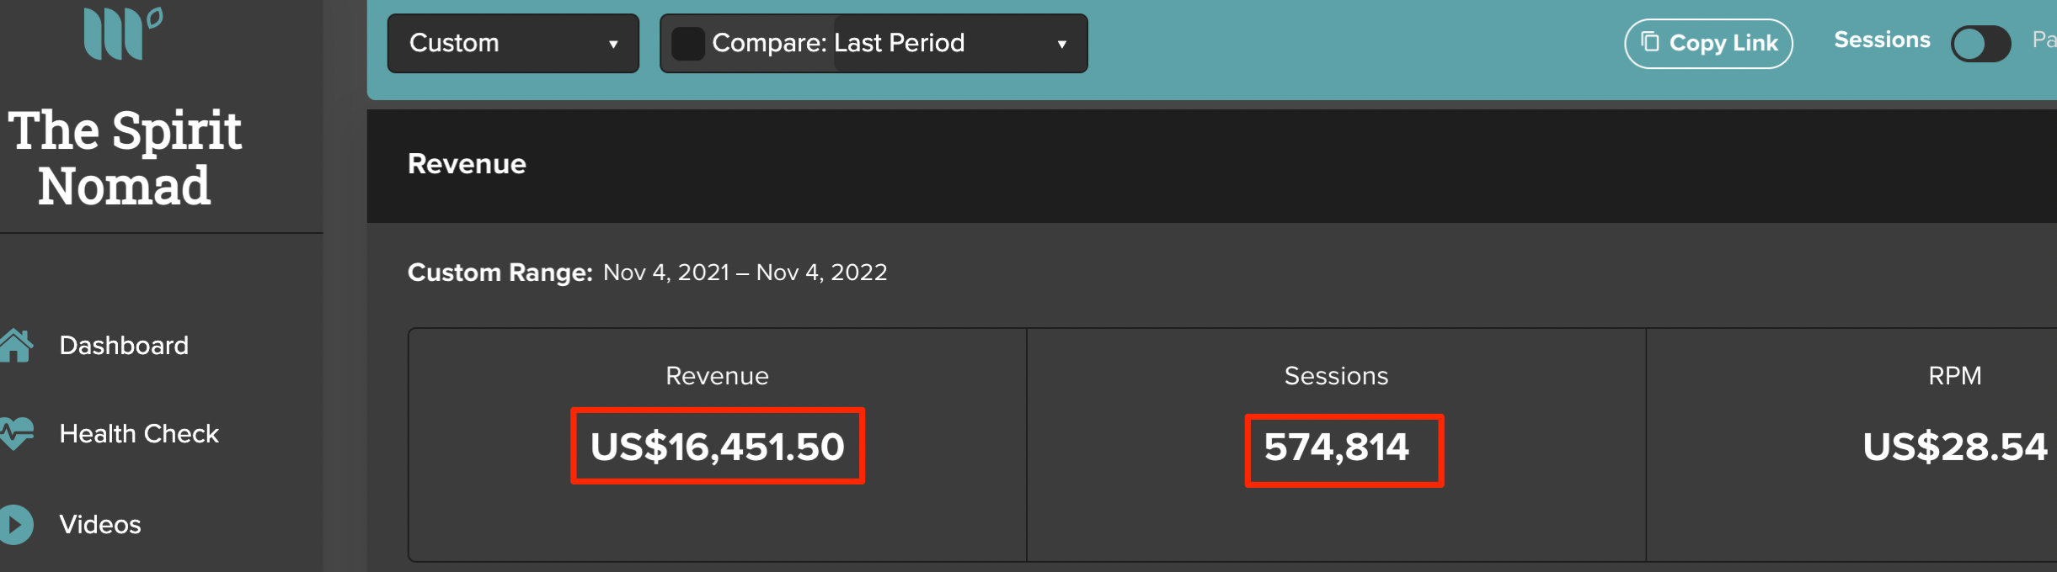2057x572 pixels.
Task: Click The Spirit Nomad site title
Action: (125, 158)
